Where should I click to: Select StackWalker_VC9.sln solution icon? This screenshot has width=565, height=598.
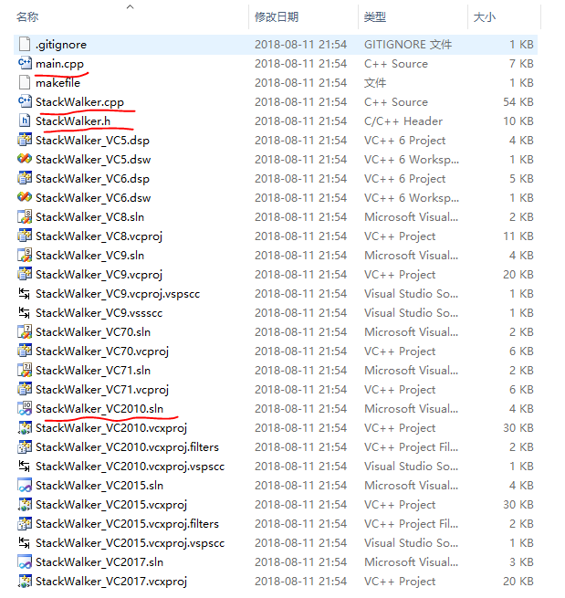coord(25,255)
